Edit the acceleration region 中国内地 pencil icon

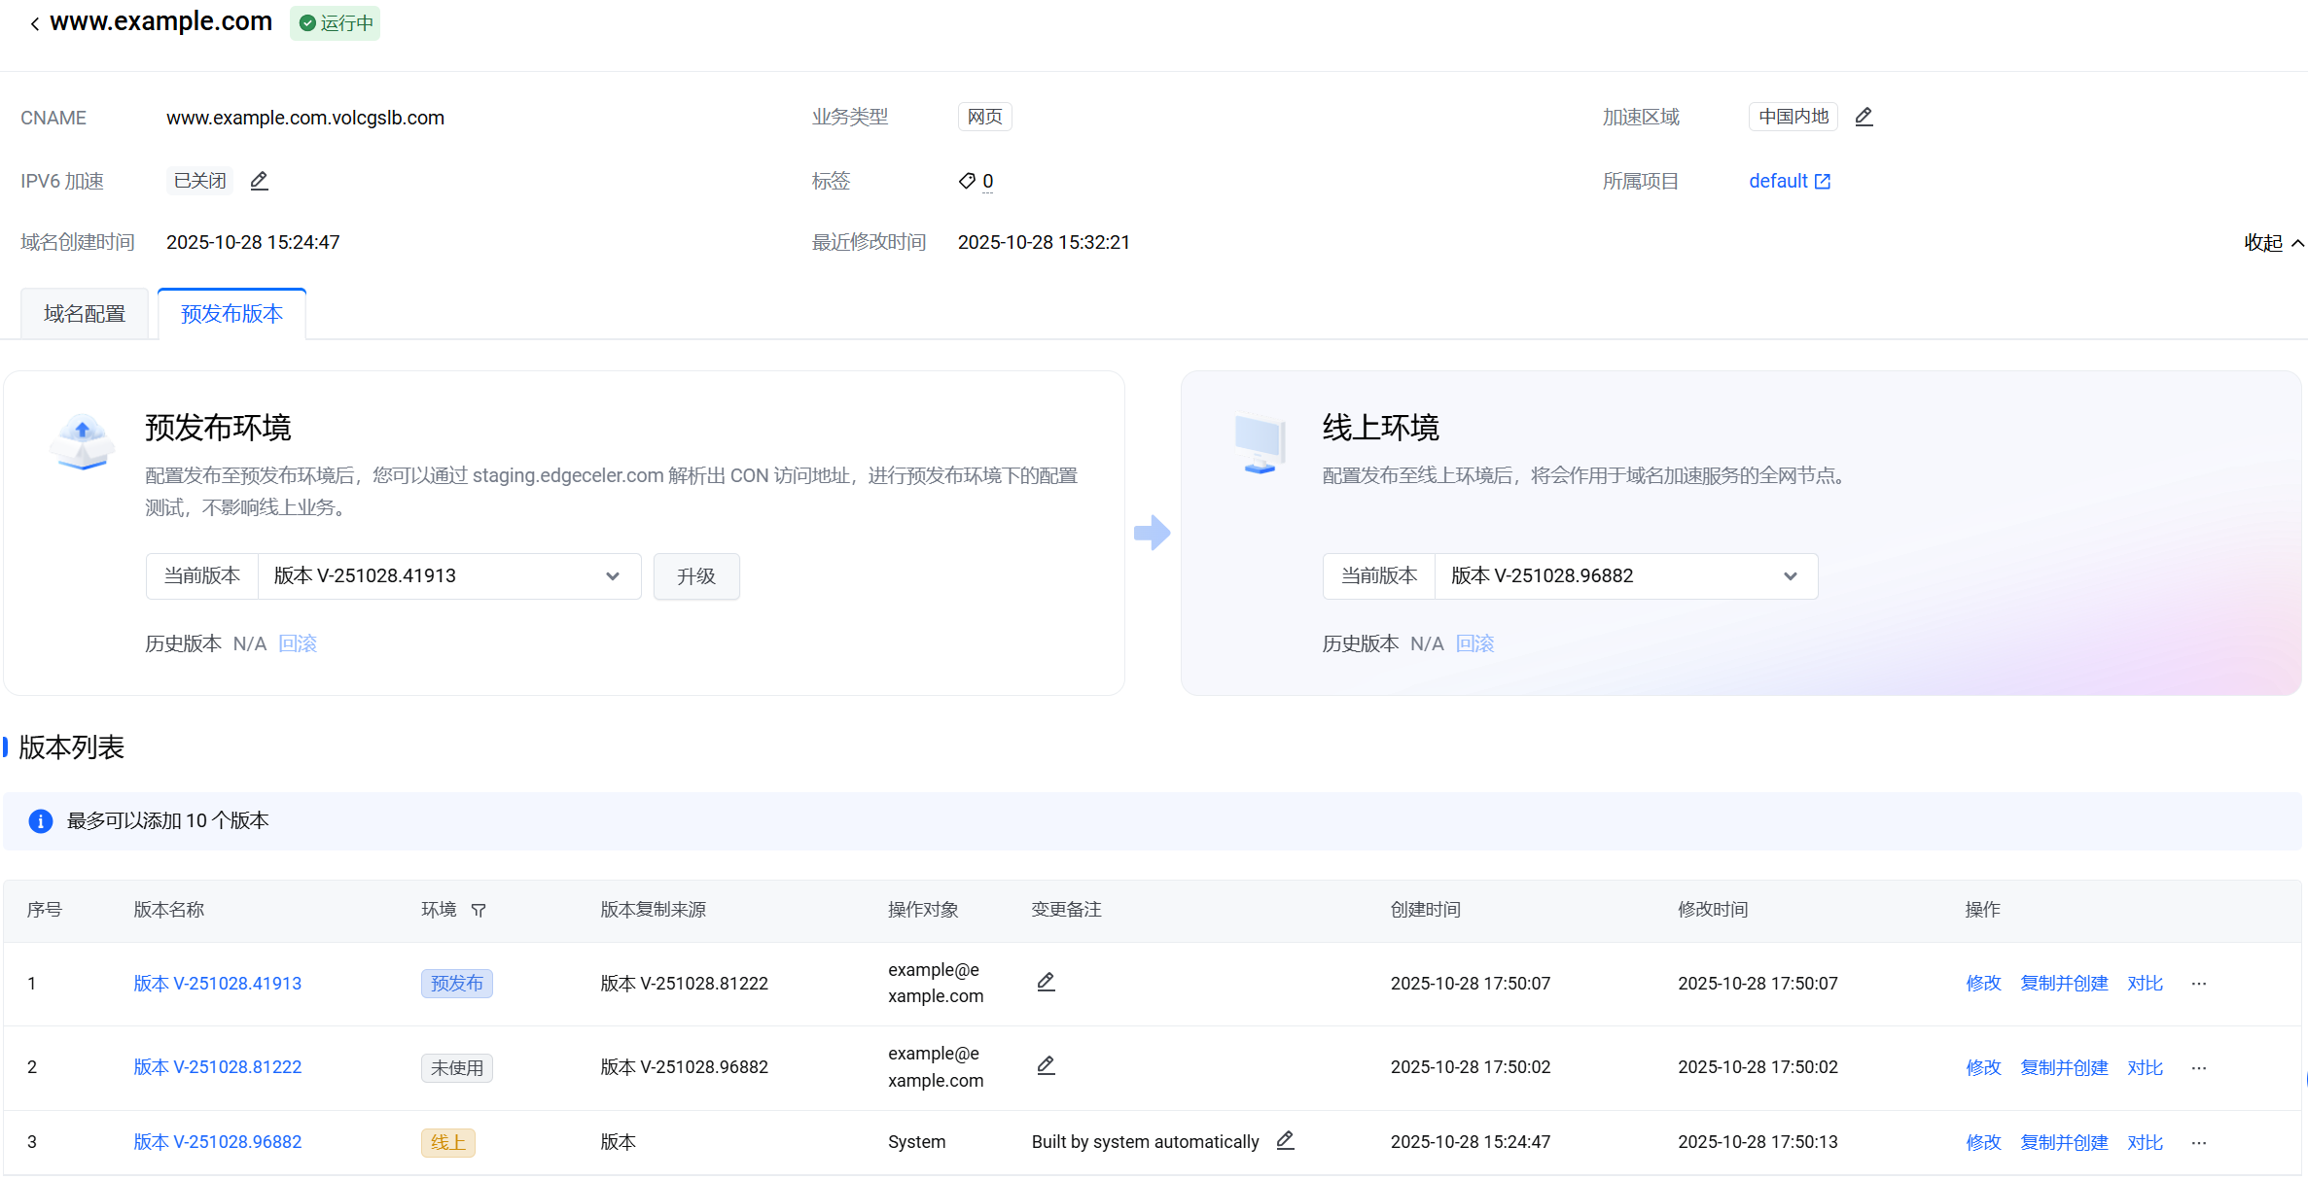click(x=1864, y=117)
